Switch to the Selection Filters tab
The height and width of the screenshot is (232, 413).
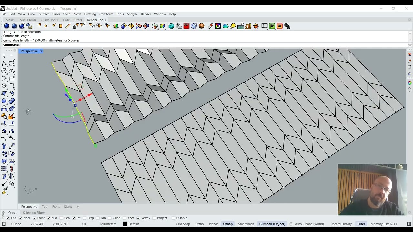click(x=34, y=213)
